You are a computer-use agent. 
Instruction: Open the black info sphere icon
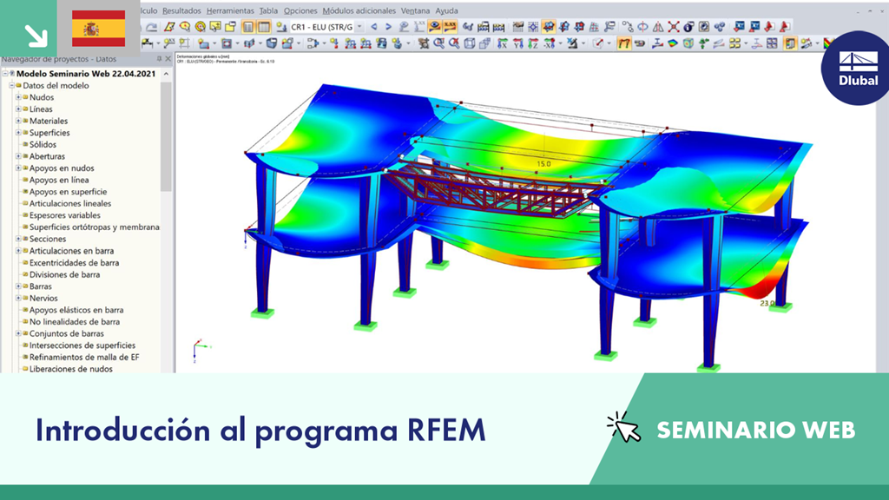pyautogui.click(x=688, y=27)
